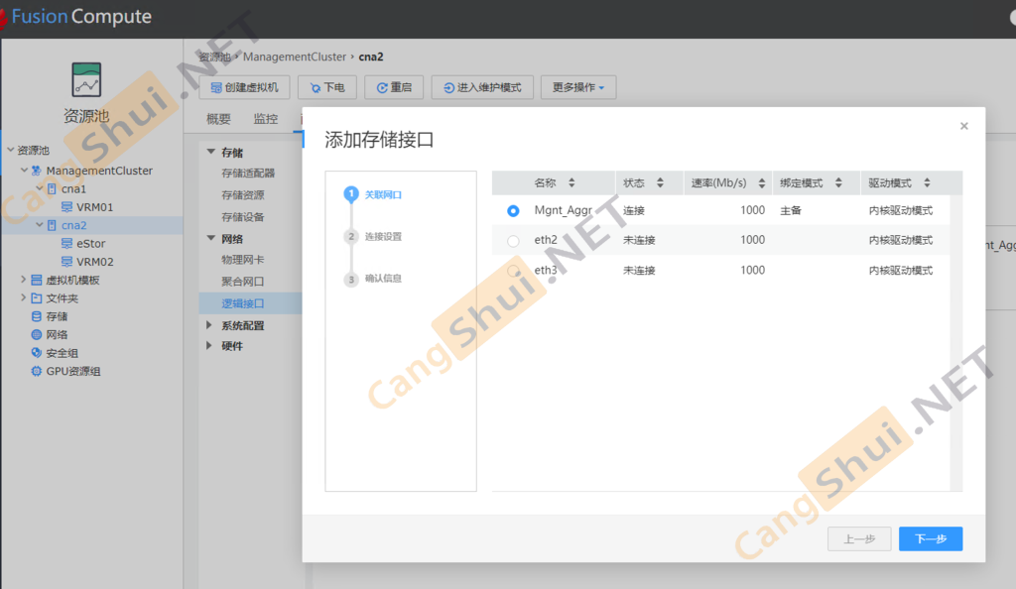This screenshot has width=1016, height=589.
Task: Switch to the 概要 tab
Action: (x=218, y=118)
